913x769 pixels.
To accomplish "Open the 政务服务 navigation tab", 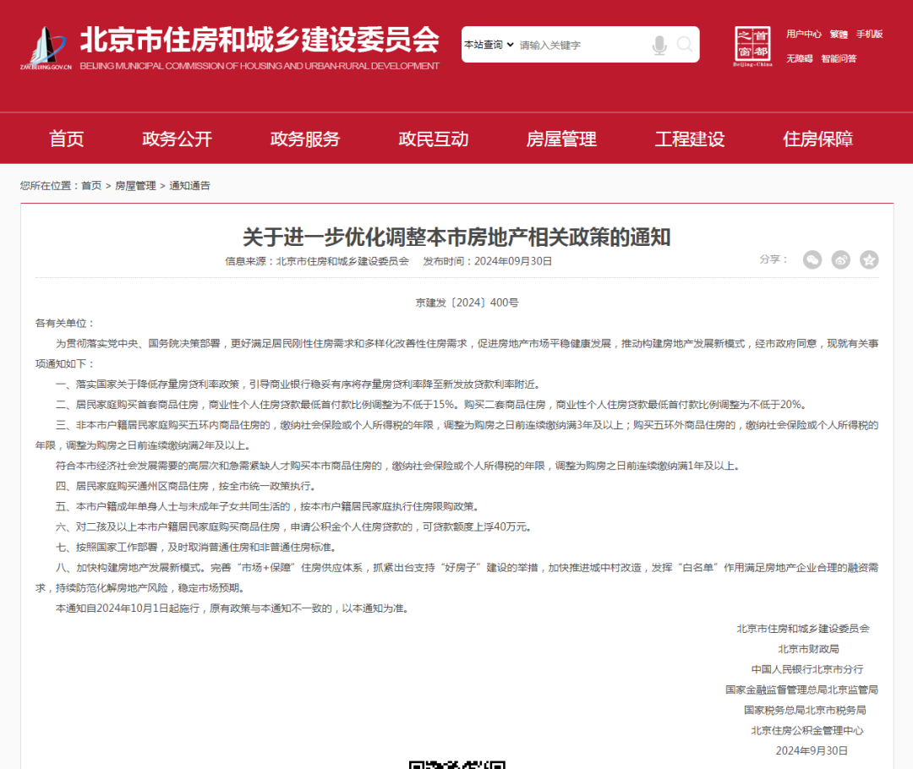I will (x=305, y=139).
